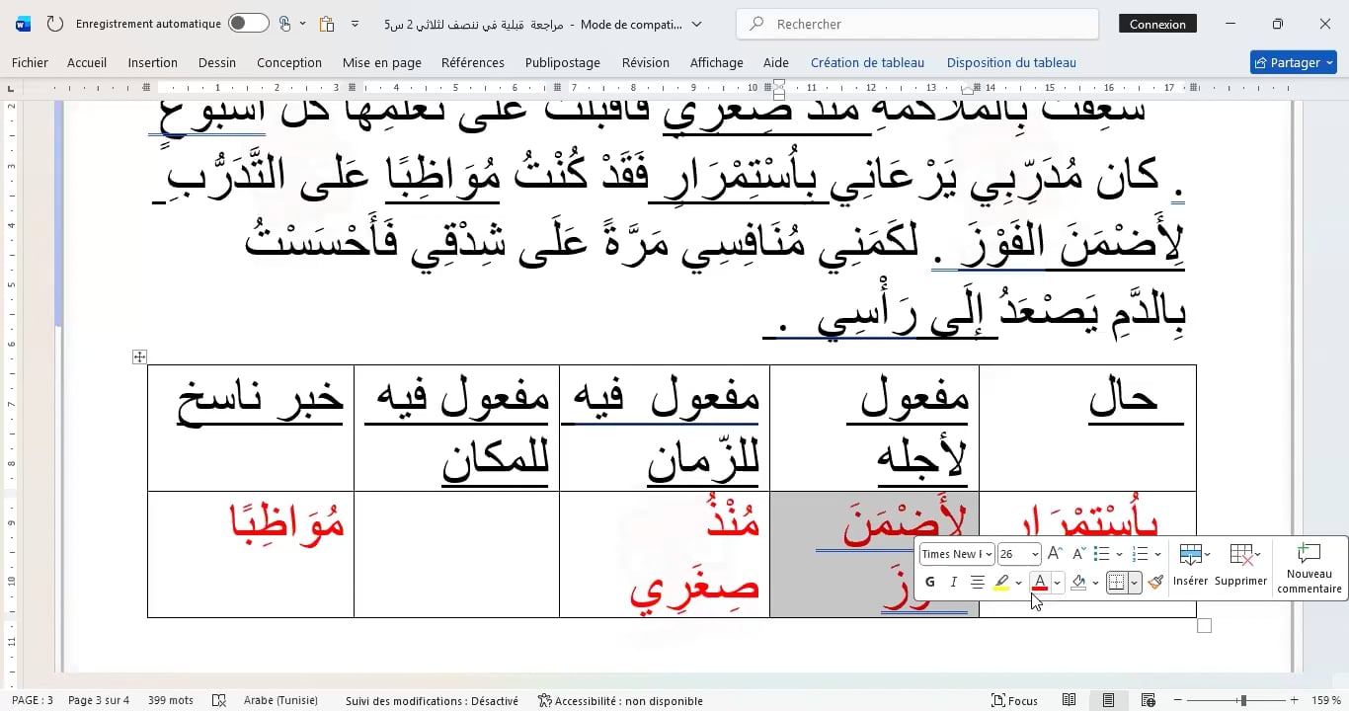Image resolution: width=1349 pixels, height=711 pixels.
Task: Apply the red font color swatch
Action: [1039, 583]
